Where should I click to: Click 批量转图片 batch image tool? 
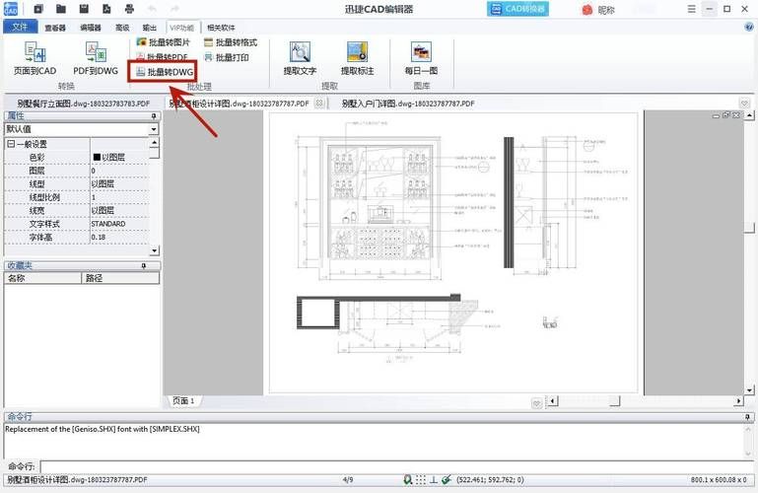click(x=163, y=42)
